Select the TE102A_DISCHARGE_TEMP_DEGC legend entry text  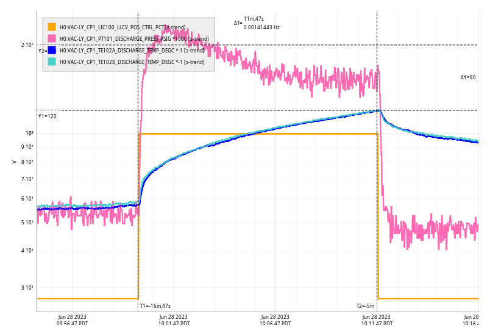[132, 50]
